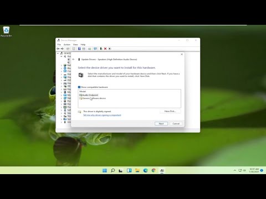Cancel the Update Drivers wizard
This screenshot has height=199, width=266.
point(176,124)
